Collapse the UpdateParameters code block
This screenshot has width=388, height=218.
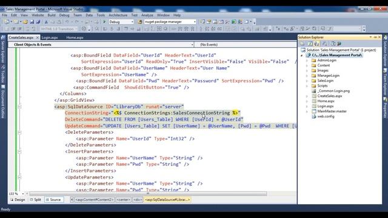click(x=19, y=177)
